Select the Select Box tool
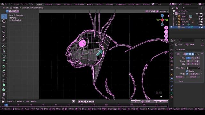The width and height of the screenshot is (205, 115). 4,16
